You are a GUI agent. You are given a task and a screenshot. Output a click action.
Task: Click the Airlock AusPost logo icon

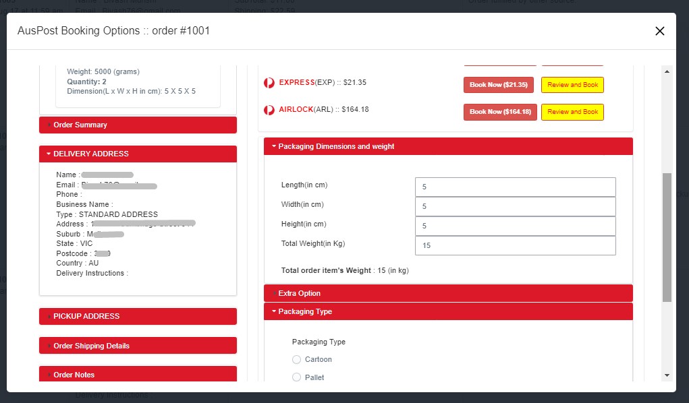coord(269,110)
